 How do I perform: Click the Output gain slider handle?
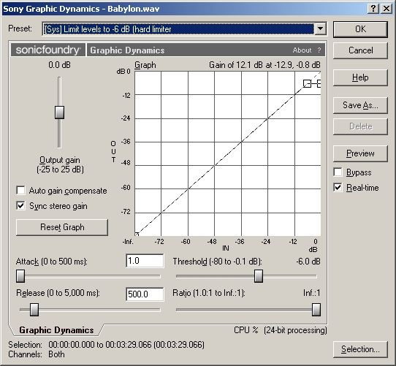point(59,113)
